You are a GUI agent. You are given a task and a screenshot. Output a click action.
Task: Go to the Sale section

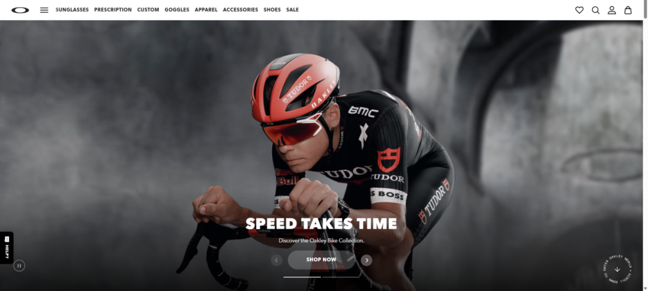293,10
